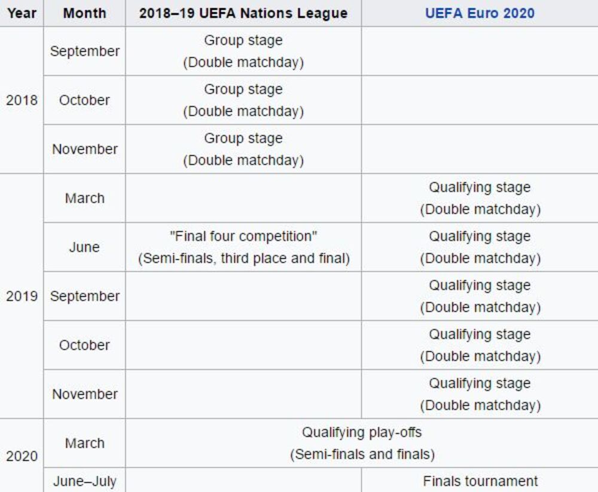Click the 2018 year cell
This screenshot has width=598, height=492.
(x=22, y=100)
